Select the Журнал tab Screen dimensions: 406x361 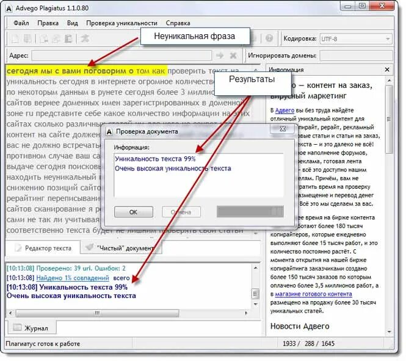[x=32, y=328]
